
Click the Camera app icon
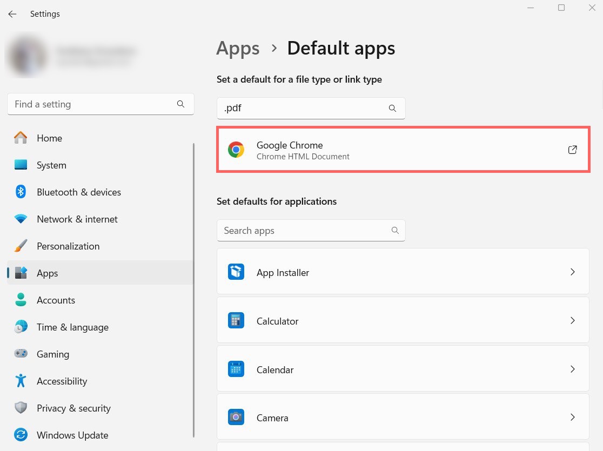point(236,418)
